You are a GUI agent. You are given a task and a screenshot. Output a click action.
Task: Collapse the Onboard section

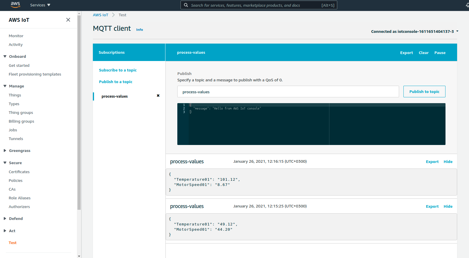point(5,56)
